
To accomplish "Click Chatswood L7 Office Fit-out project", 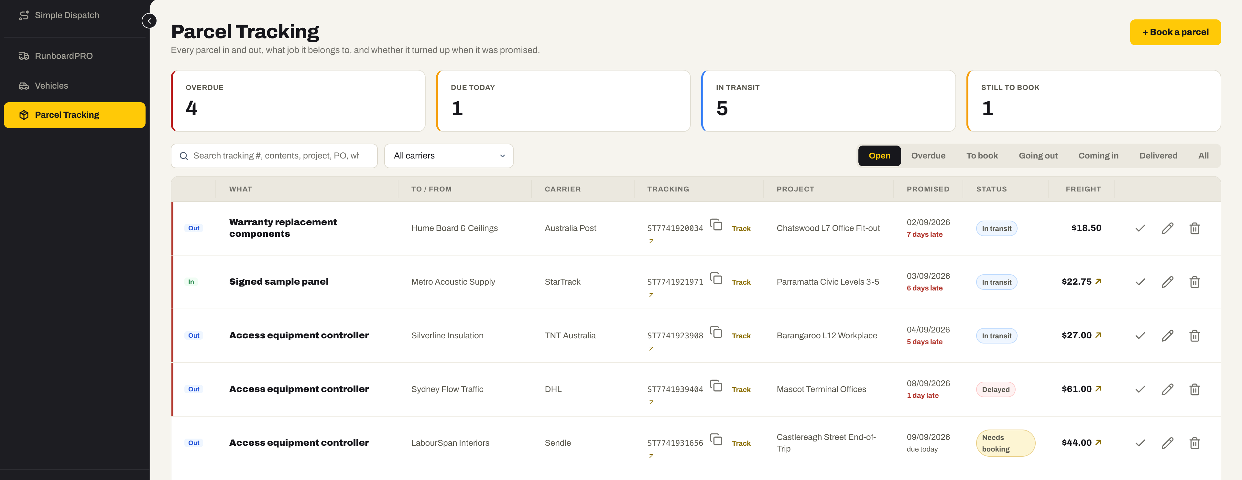I will pyautogui.click(x=828, y=228).
